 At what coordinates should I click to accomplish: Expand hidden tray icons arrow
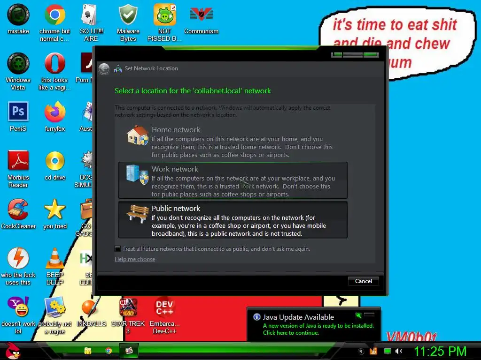361,352
